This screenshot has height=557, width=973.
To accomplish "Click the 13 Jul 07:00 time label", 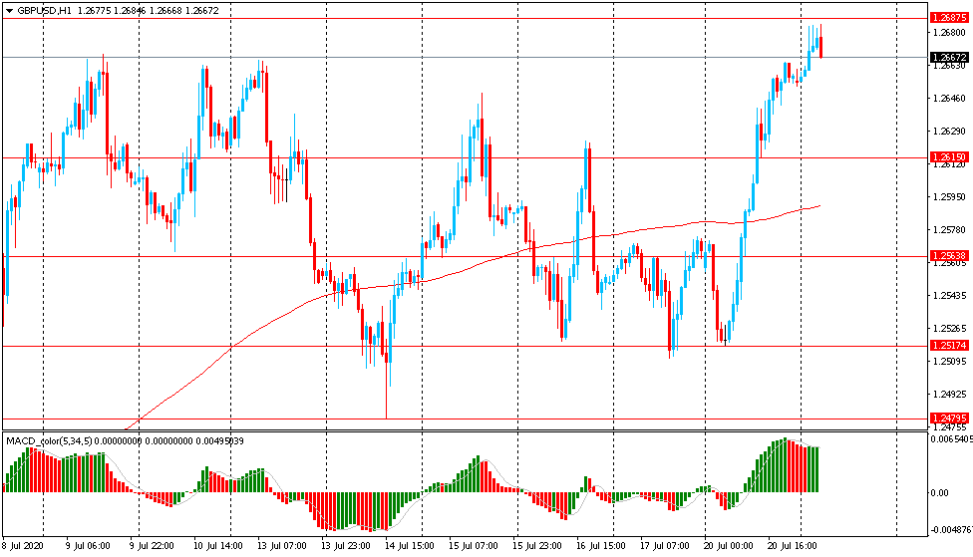I will tap(282, 546).
